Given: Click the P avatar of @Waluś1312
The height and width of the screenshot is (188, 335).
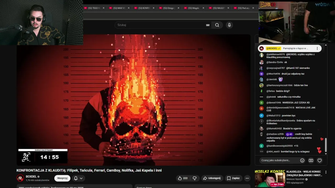Looking at the screenshot, I should (x=261, y=116).
